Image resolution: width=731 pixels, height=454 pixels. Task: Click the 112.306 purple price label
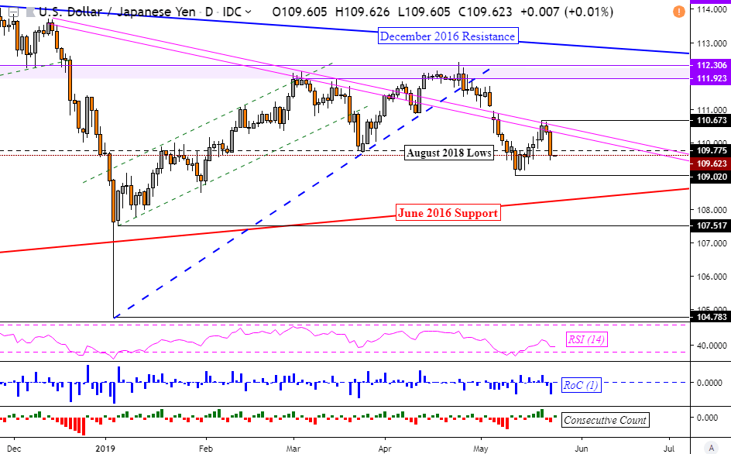pos(712,65)
